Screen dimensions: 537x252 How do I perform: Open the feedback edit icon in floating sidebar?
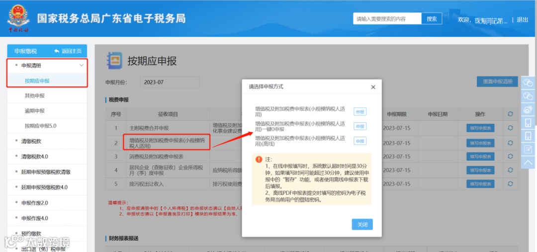point(528,149)
